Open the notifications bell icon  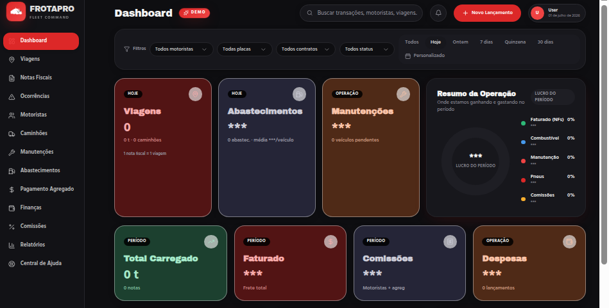(438, 13)
